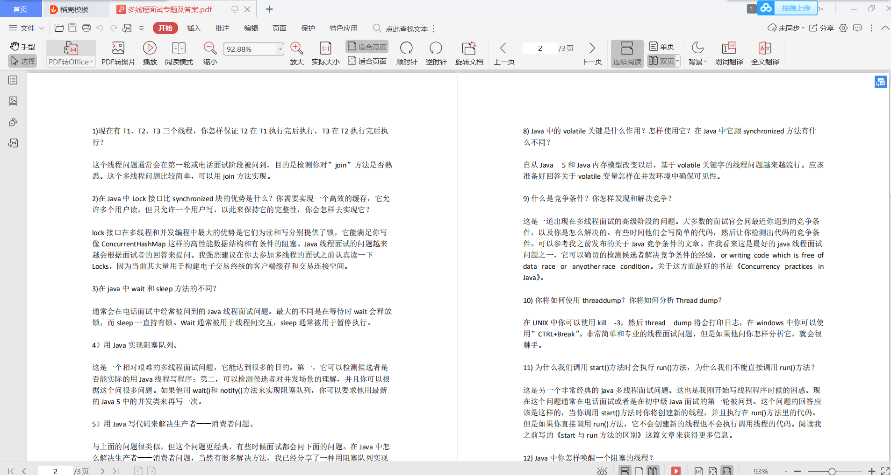Open the 页面 tab
This screenshot has width=891, height=475.
pyautogui.click(x=280, y=28)
